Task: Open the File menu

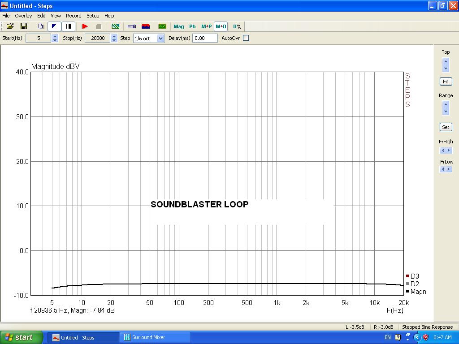Action: (x=6, y=16)
